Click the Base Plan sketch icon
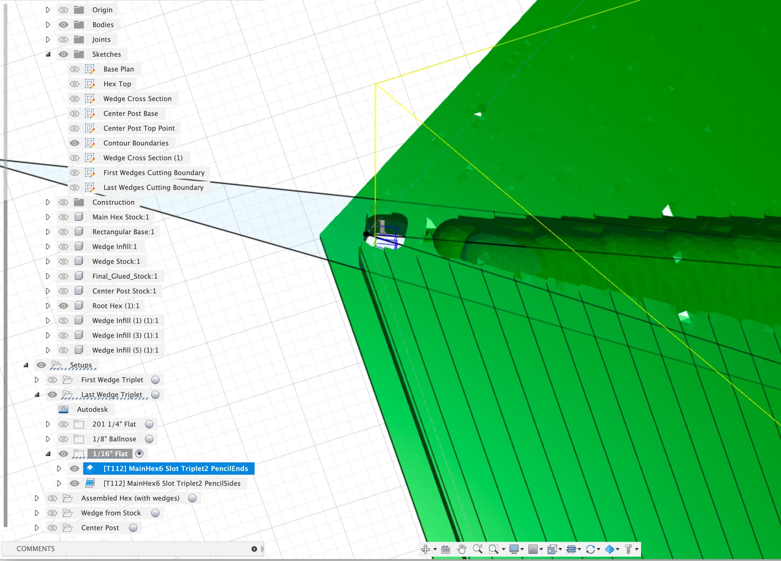Viewport: 781px width, 561px height. point(90,69)
